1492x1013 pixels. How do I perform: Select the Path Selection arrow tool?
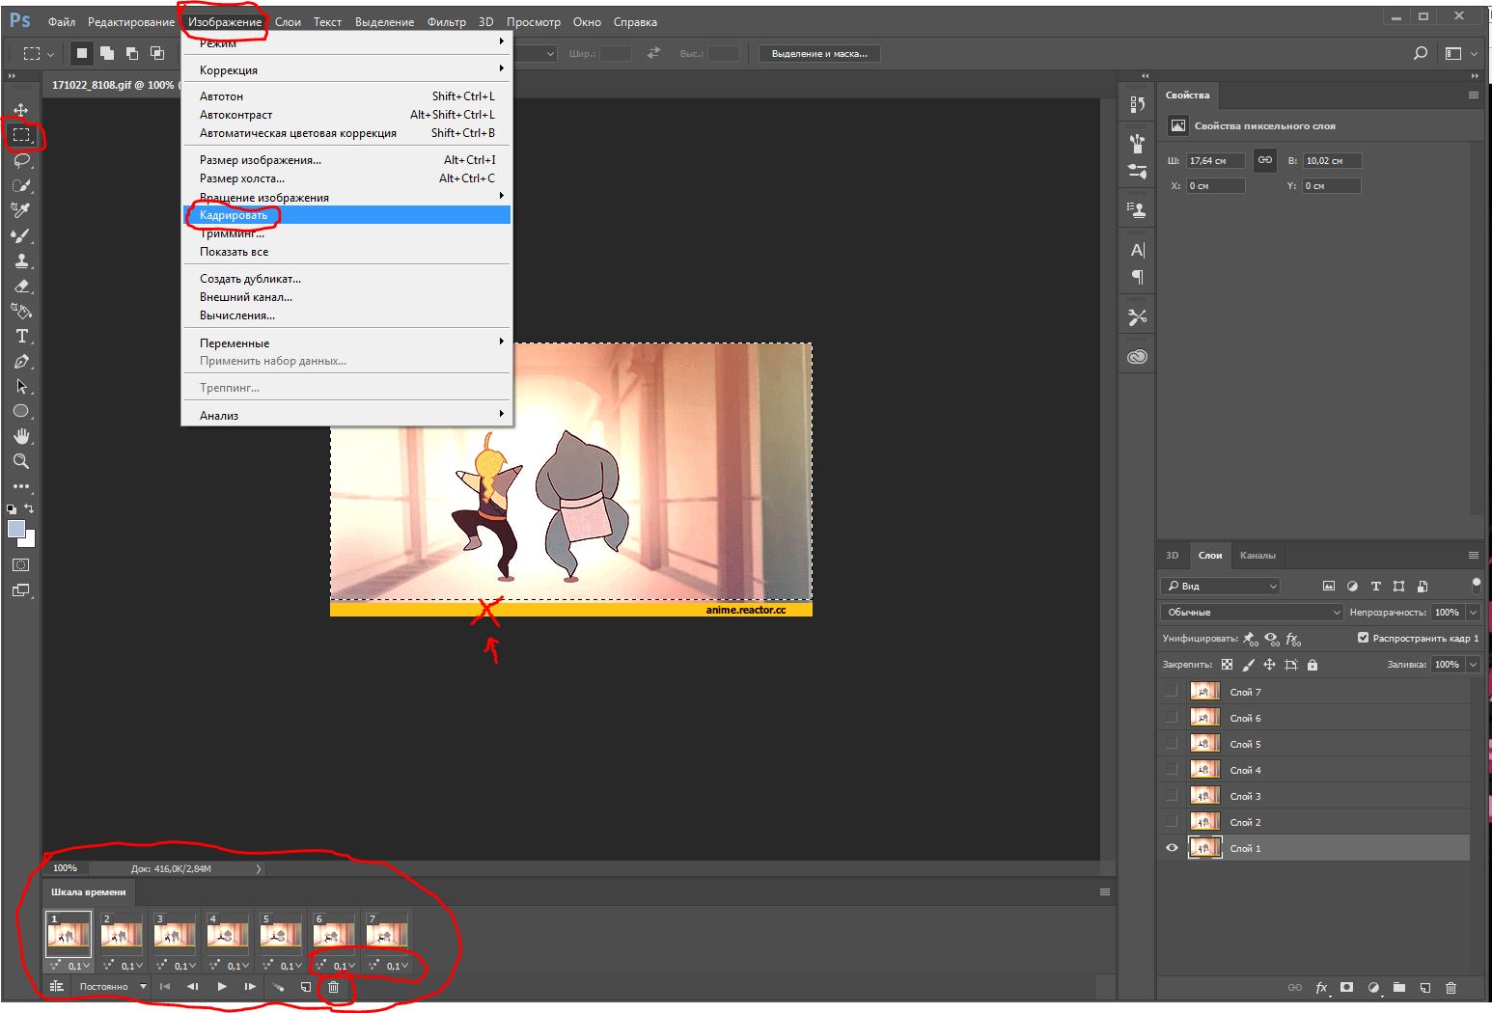[x=21, y=386]
